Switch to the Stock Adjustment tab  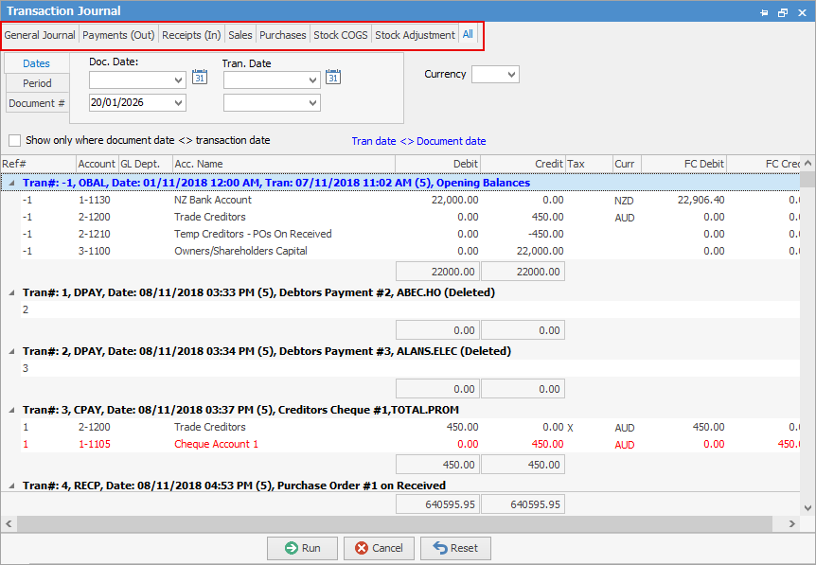point(416,35)
